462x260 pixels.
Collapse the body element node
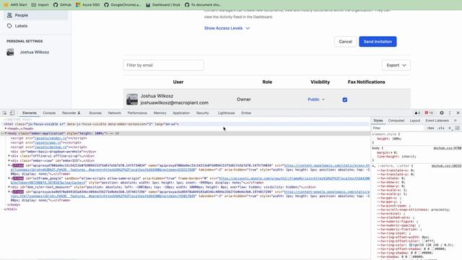pyautogui.click(x=6, y=133)
